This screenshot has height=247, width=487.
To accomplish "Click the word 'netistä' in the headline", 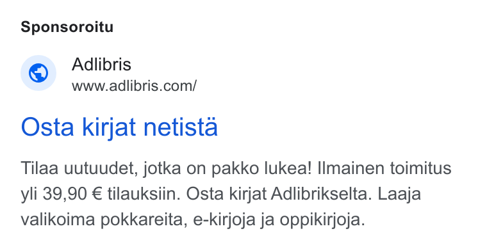I will pyautogui.click(x=181, y=127).
